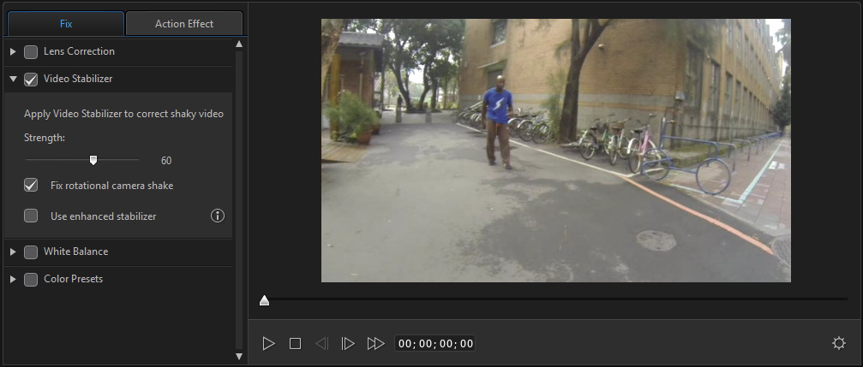863x367 pixels.
Task: Open preview settings gear icon
Action: pos(839,343)
